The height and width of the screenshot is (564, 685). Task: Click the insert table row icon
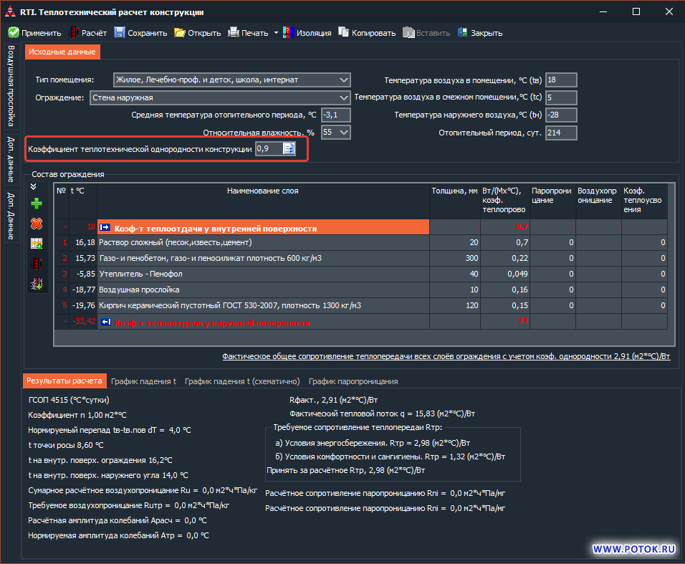click(37, 244)
